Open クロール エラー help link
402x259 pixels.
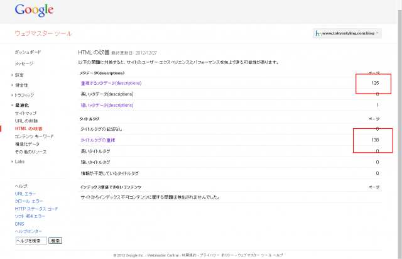point(29,201)
